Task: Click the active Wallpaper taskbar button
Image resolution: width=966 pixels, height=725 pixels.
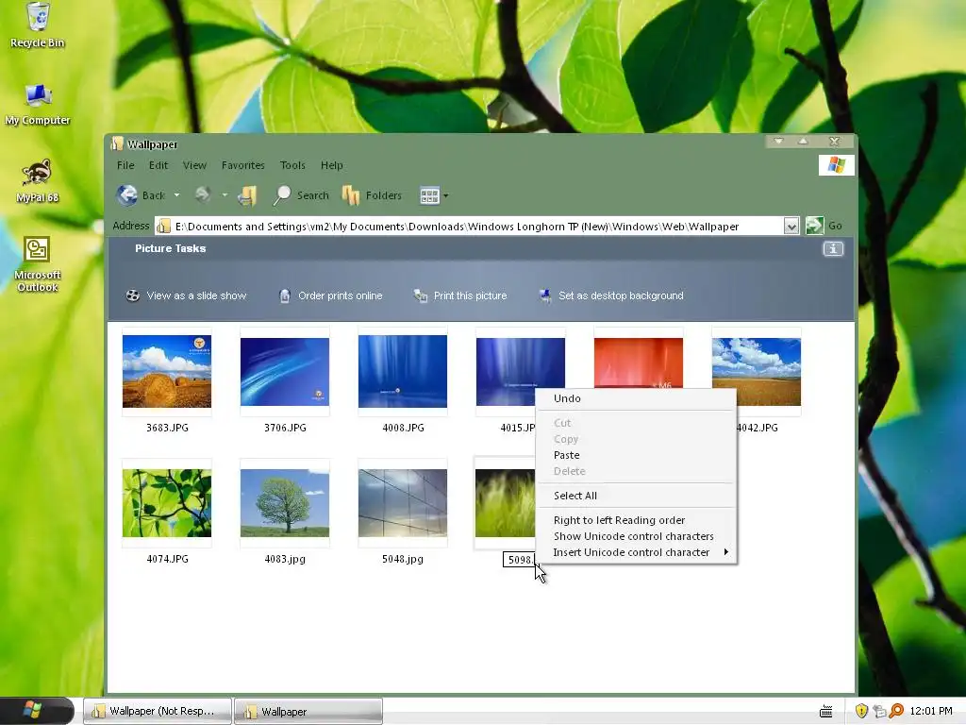Action: click(308, 711)
